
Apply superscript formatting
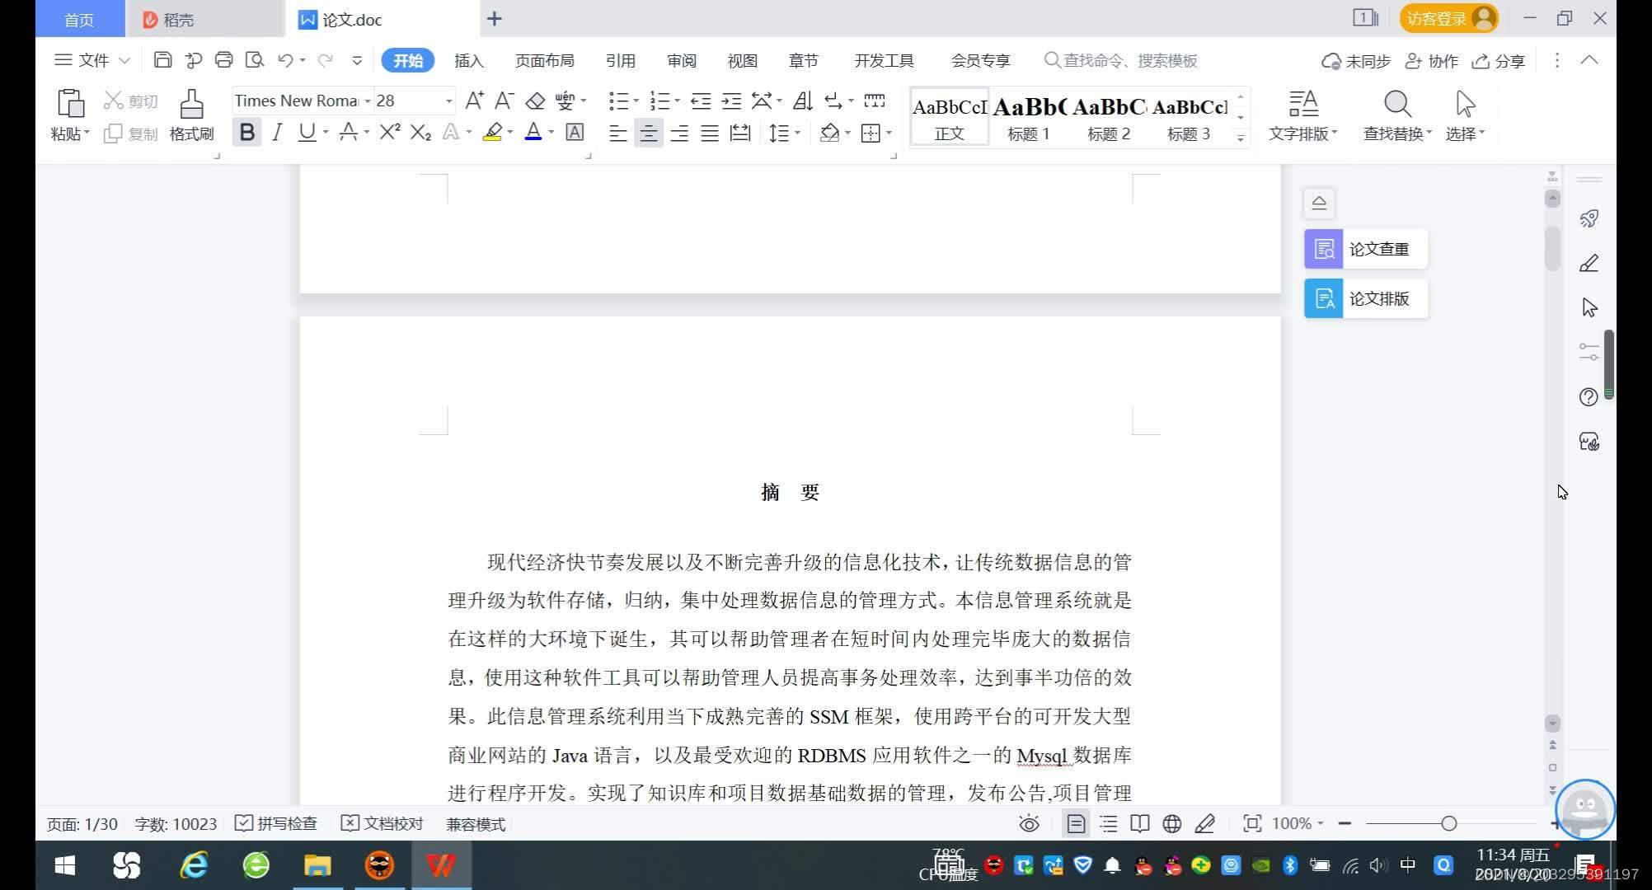[390, 132]
